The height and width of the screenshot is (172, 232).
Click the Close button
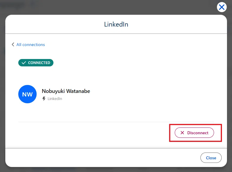click(x=211, y=158)
